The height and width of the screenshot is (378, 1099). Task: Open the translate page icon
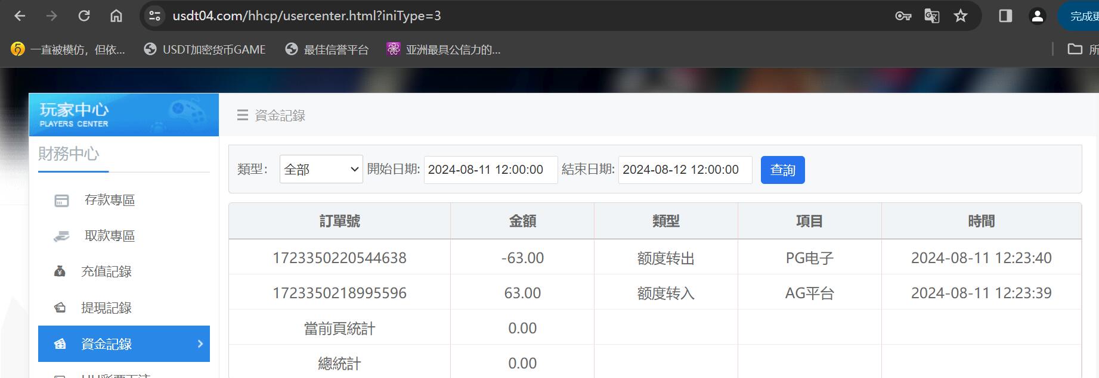(932, 16)
